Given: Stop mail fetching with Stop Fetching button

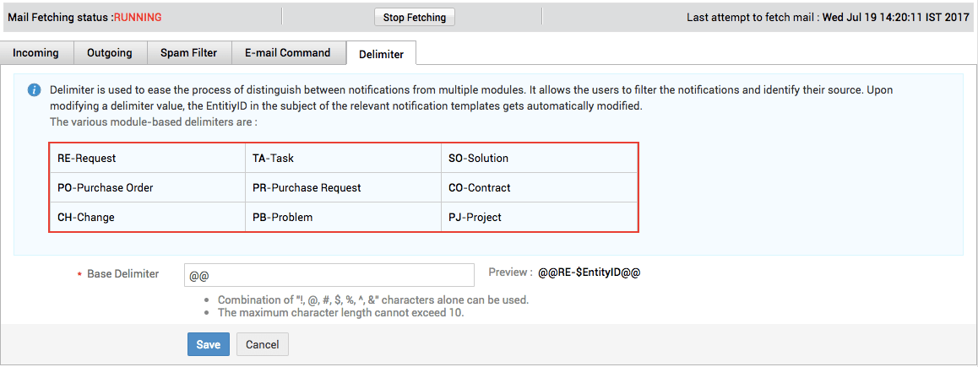Looking at the screenshot, I should [x=414, y=18].
